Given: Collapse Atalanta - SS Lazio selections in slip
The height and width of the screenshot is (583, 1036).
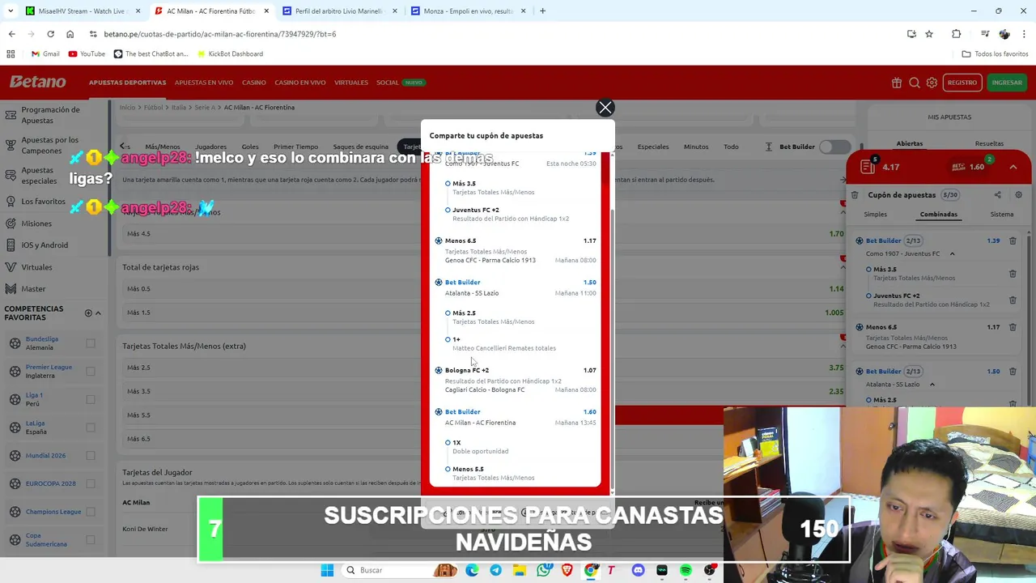Looking at the screenshot, I should point(932,385).
